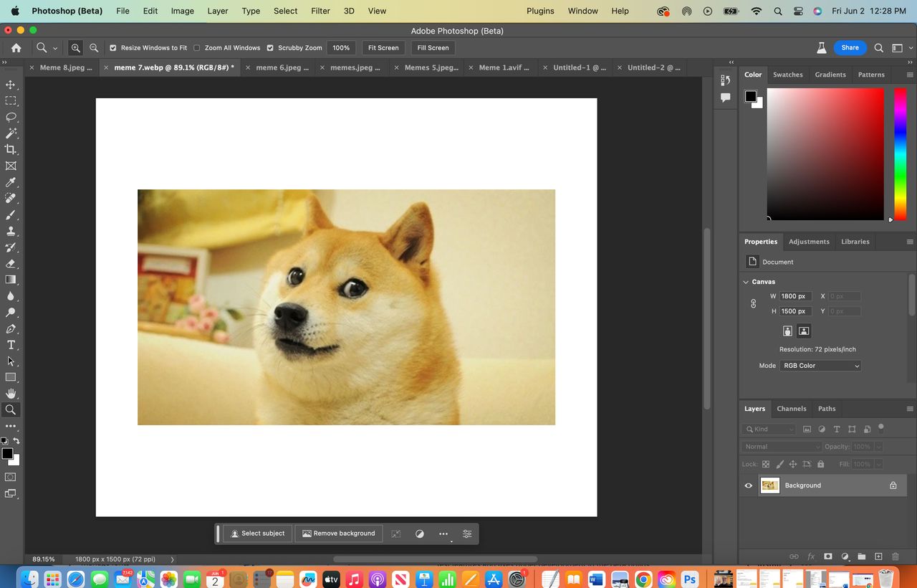
Task: Toggle the width-height link constraint icon
Action: [x=753, y=304]
